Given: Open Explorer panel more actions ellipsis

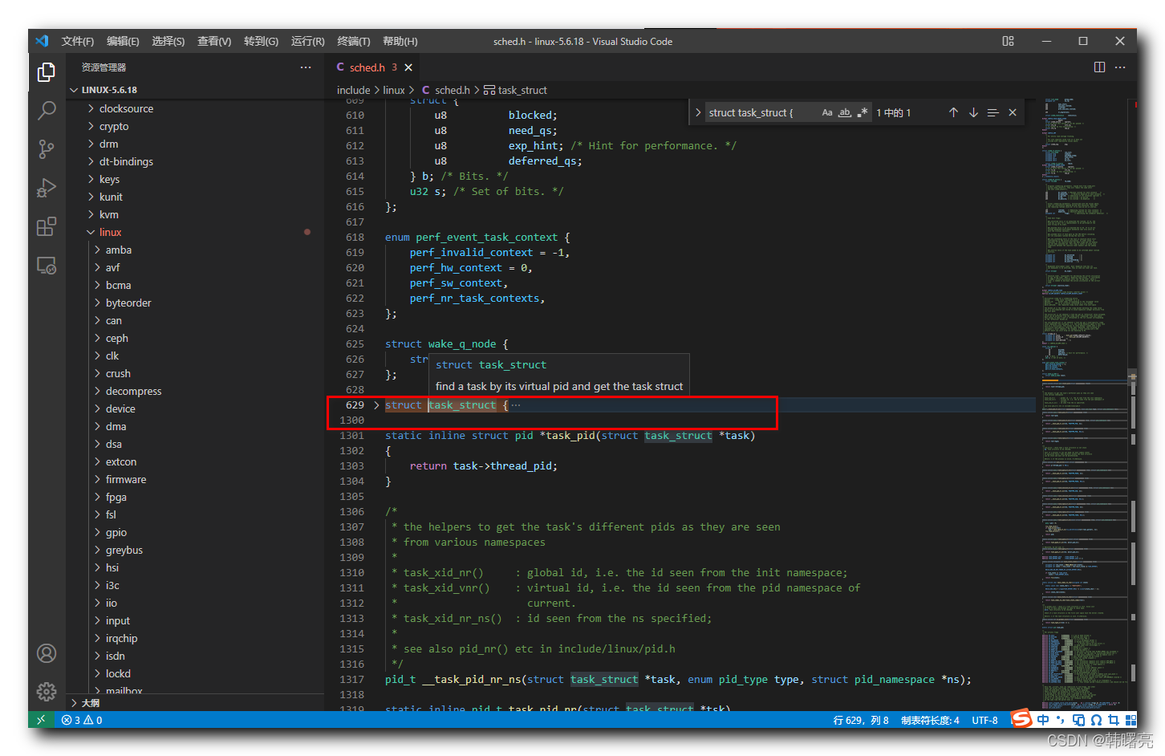Looking at the screenshot, I should 306,67.
